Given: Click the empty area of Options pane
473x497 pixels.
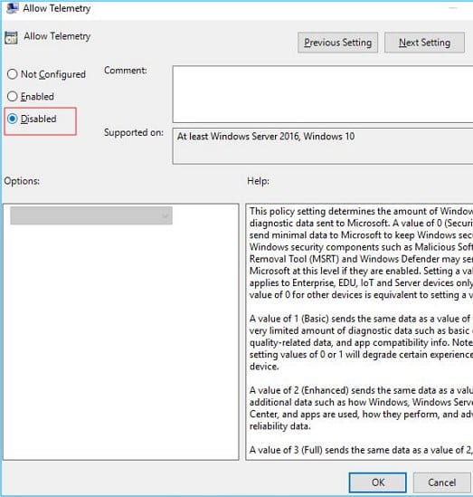Looking at the screenshot, I should 121,342.
